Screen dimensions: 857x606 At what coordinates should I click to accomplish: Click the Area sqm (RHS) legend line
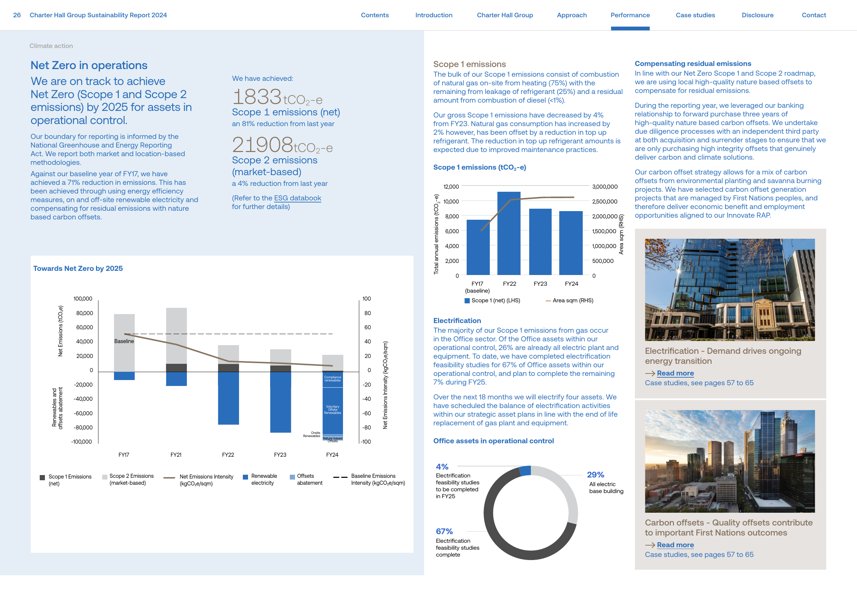coord(548,301)
